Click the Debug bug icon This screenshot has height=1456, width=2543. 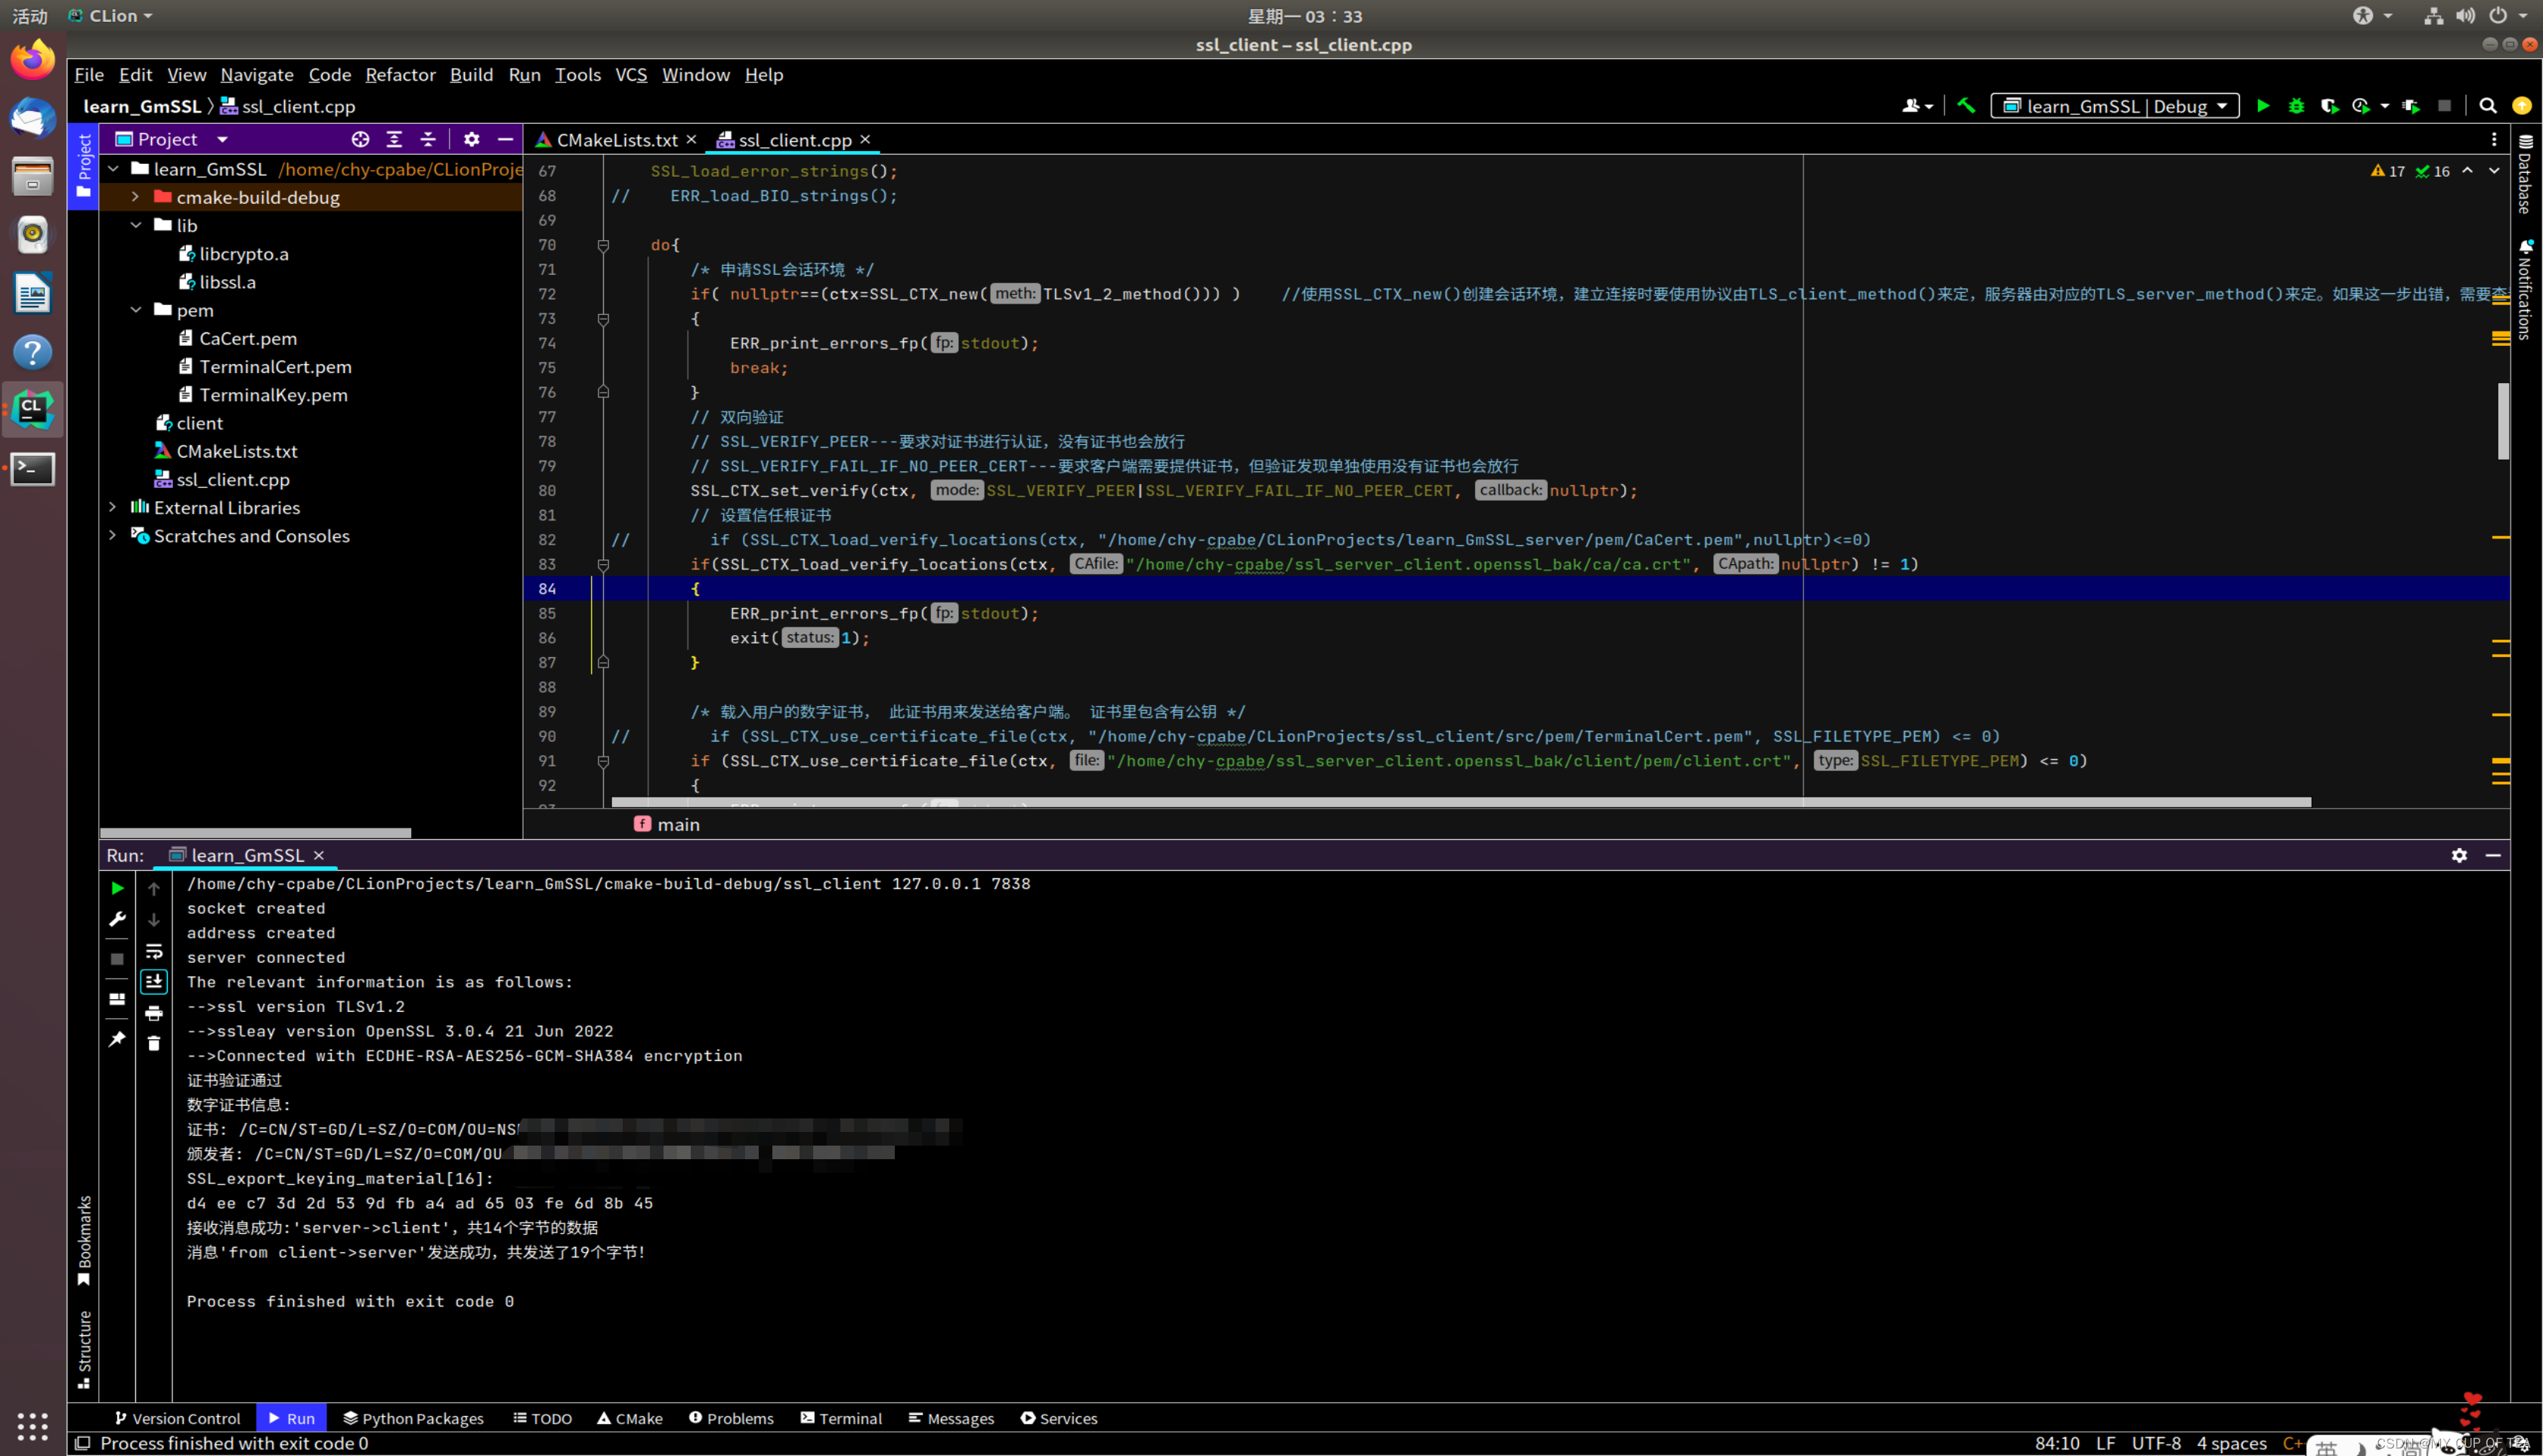(x=2296, y=106)
